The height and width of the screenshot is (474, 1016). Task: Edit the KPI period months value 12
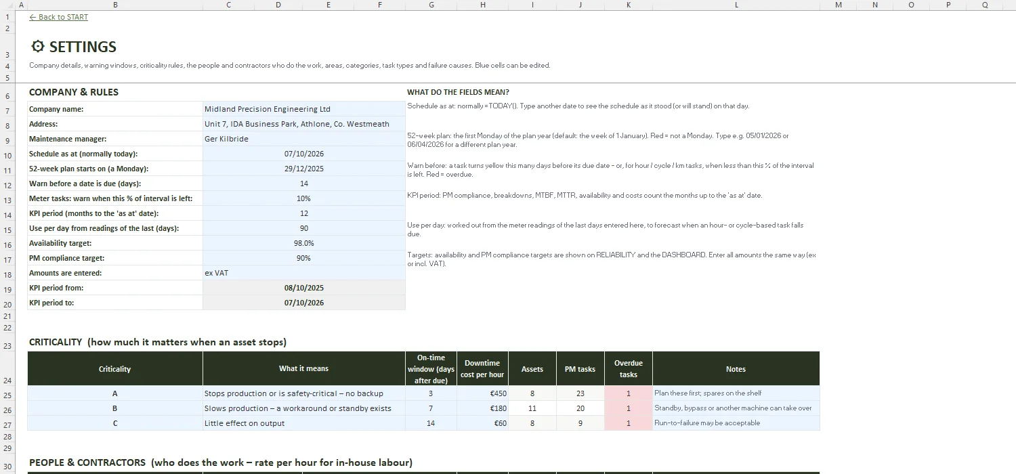[x=303, y=213]
